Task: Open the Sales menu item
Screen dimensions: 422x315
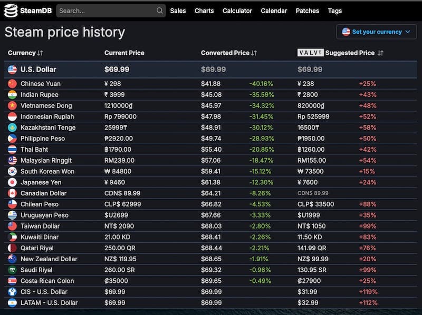Action: [178, 11]
